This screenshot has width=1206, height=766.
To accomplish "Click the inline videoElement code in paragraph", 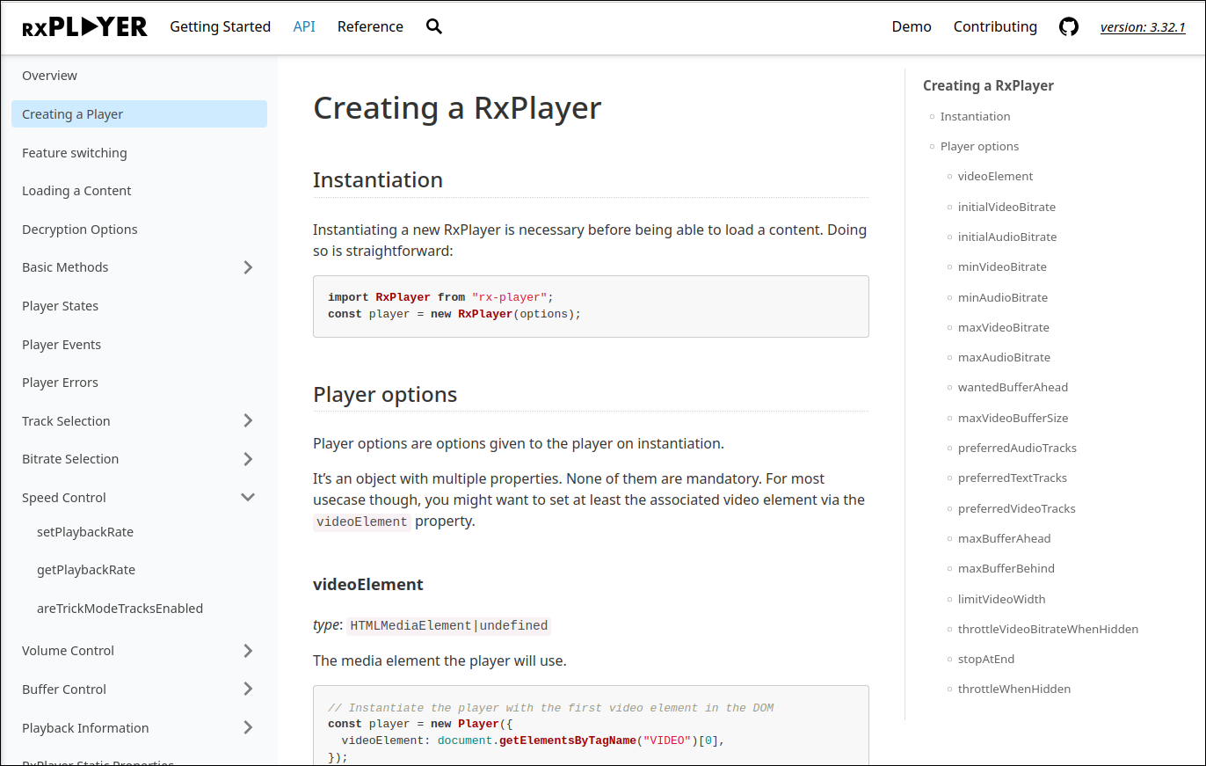I will [x=361, y=522].
